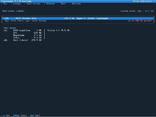Click the 274.9 GB size in the sdb row
This screenshot has height=117, width=156.
(69, 18)
